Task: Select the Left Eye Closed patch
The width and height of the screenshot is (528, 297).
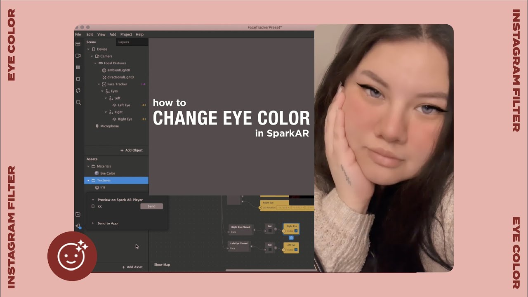Action: coord(239,246)
